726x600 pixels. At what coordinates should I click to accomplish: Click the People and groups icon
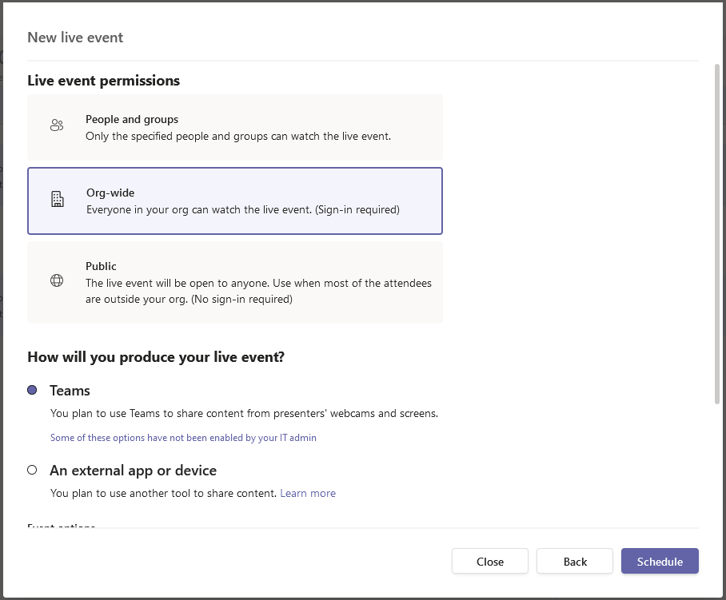pos(56,125)
